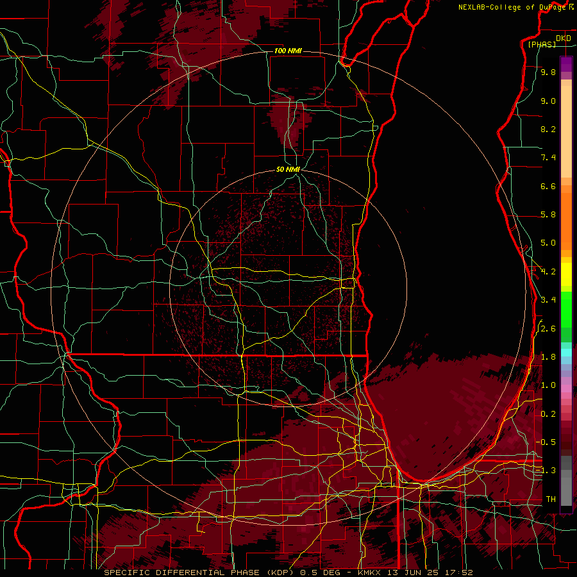Viewport: 577px width, 577px height.
Task: Click the 50 NMI range ring label
Action: pos(288,169)
